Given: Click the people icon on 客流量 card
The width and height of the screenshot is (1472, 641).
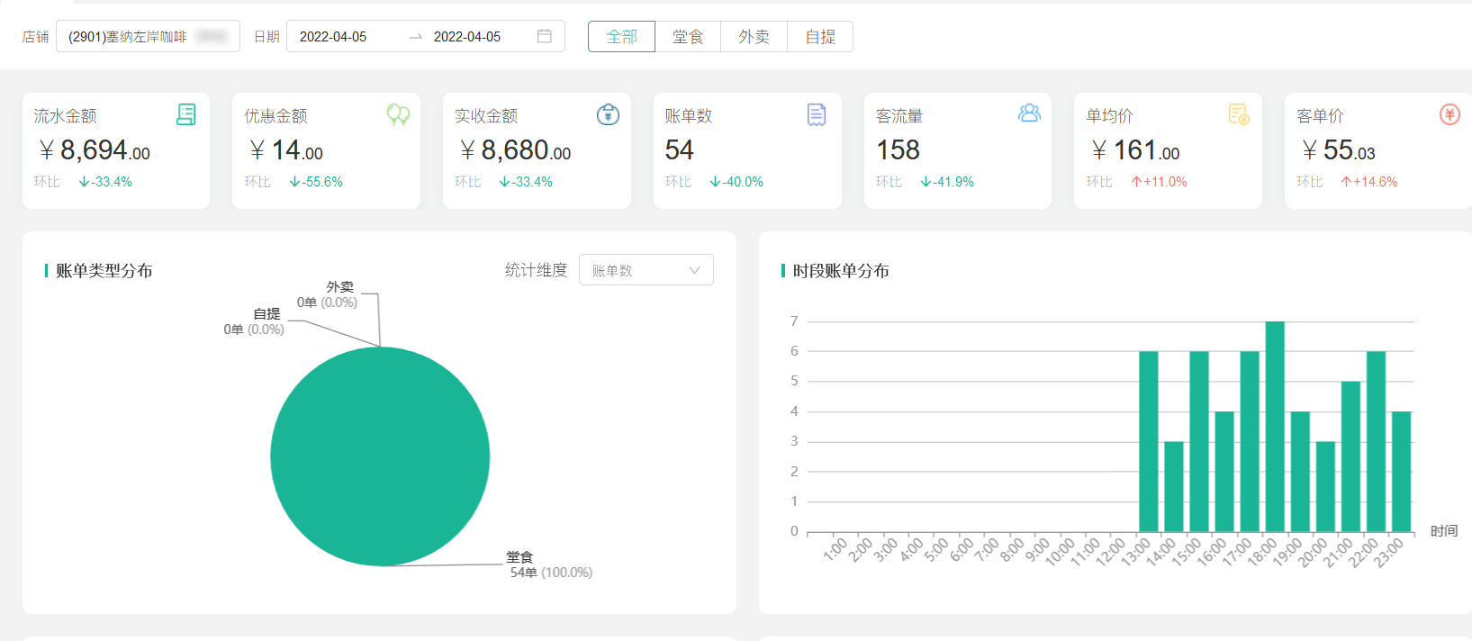Looking at the screenshot, I should [x=1029, y=113].
